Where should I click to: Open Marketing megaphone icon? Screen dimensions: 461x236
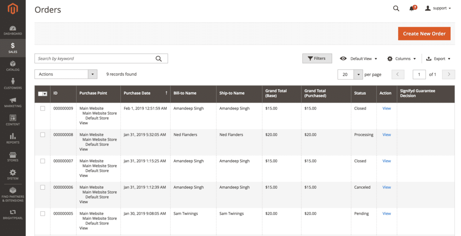12,100
